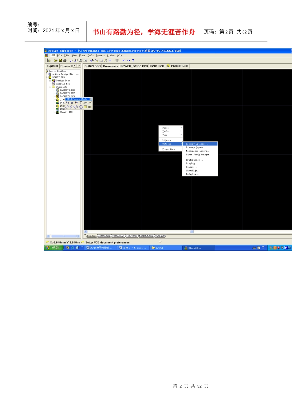The width and height of the screenshot is (292, 413).
Task: Click the Zoom In magnifier icon
Action: (72, 61)
